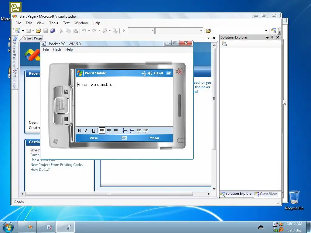This screenshot has height=233, width=311.
Task: Select the Start Page document tab
Action: coord(33,38)
